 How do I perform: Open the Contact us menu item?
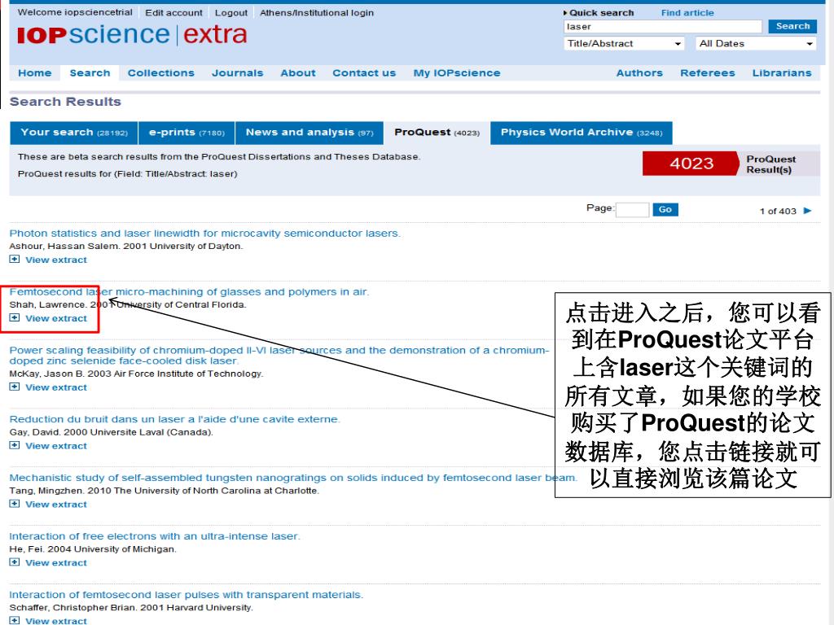click(x=364, y=72)
